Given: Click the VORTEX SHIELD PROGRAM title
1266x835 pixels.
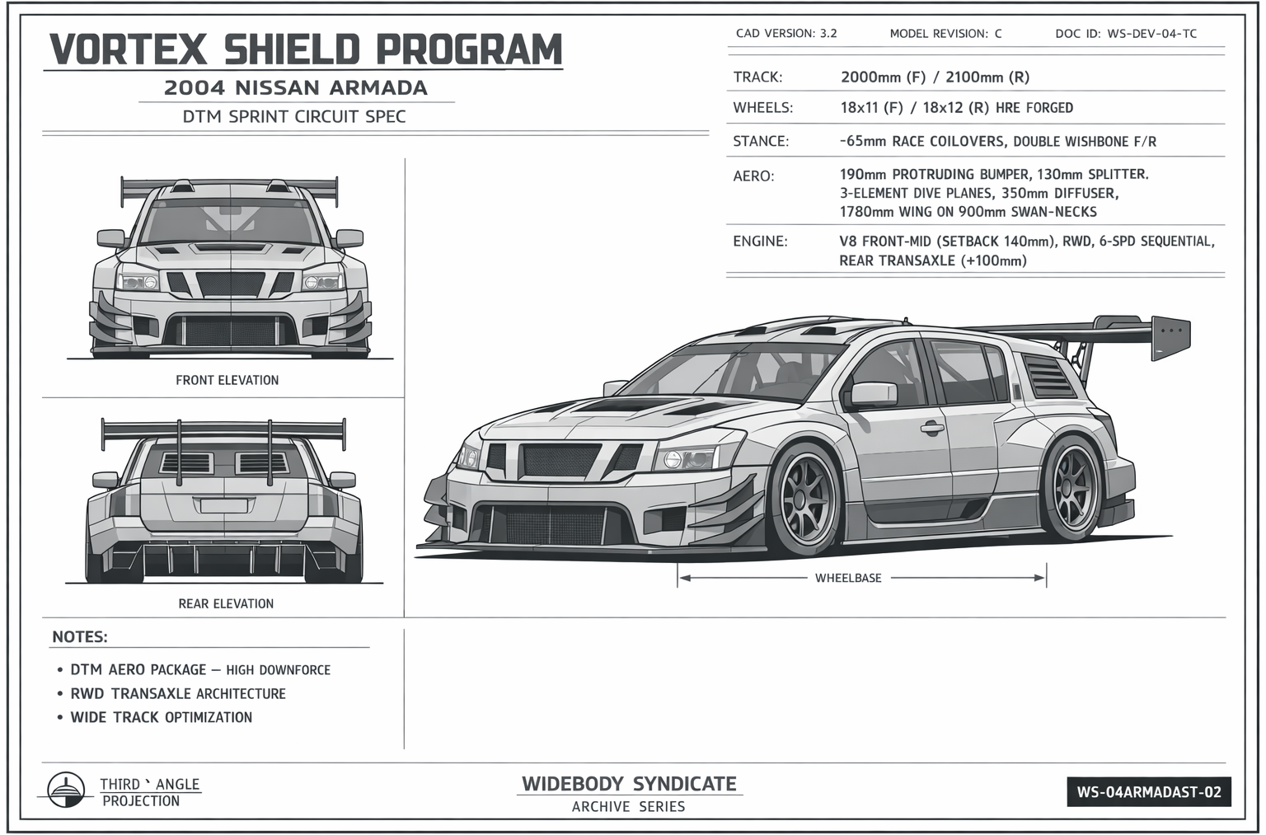Looking at the screenshot, I should click(306, 49).
